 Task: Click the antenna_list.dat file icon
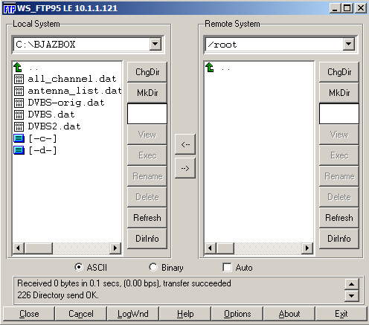[19, 91]
